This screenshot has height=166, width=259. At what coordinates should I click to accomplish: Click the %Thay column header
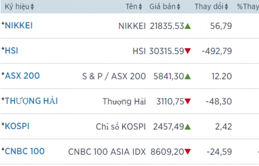click(248, 7)
